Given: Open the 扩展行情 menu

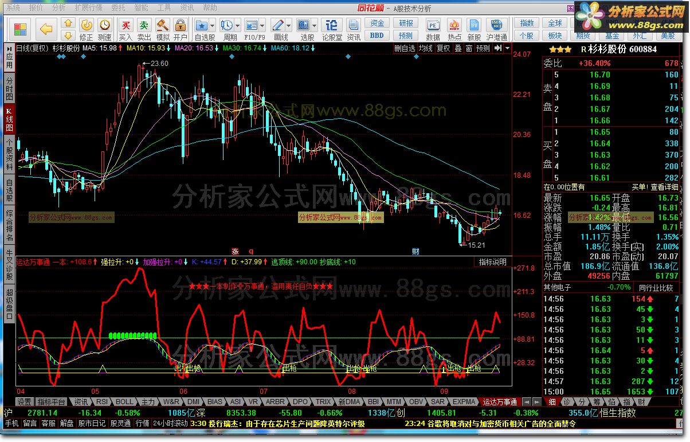Looking at the screenshot, I should click(x=88, y=8).
